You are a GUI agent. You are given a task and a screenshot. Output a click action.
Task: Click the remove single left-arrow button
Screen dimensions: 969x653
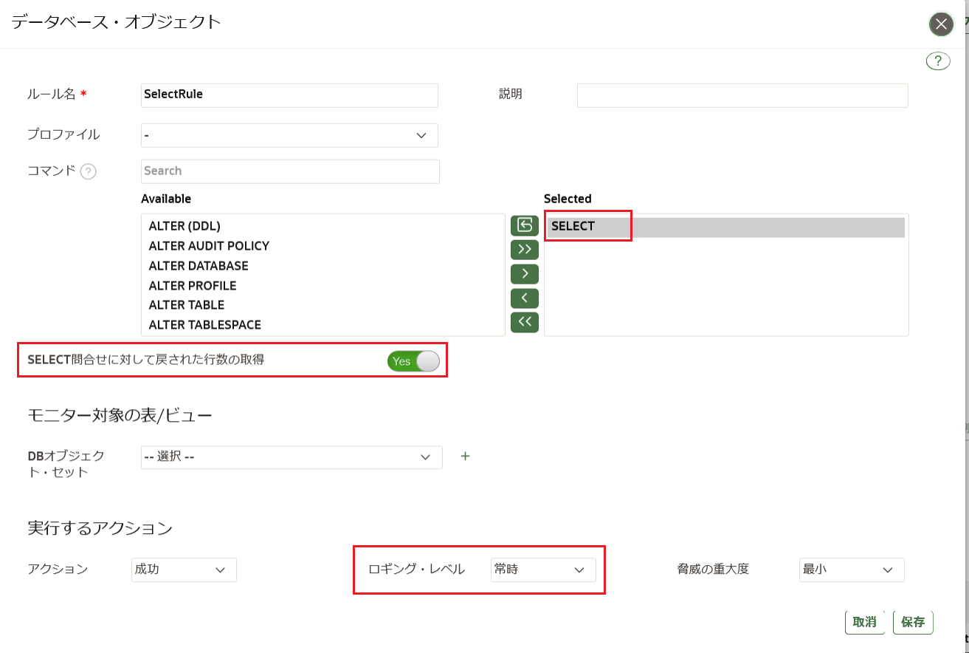point(525,298)
